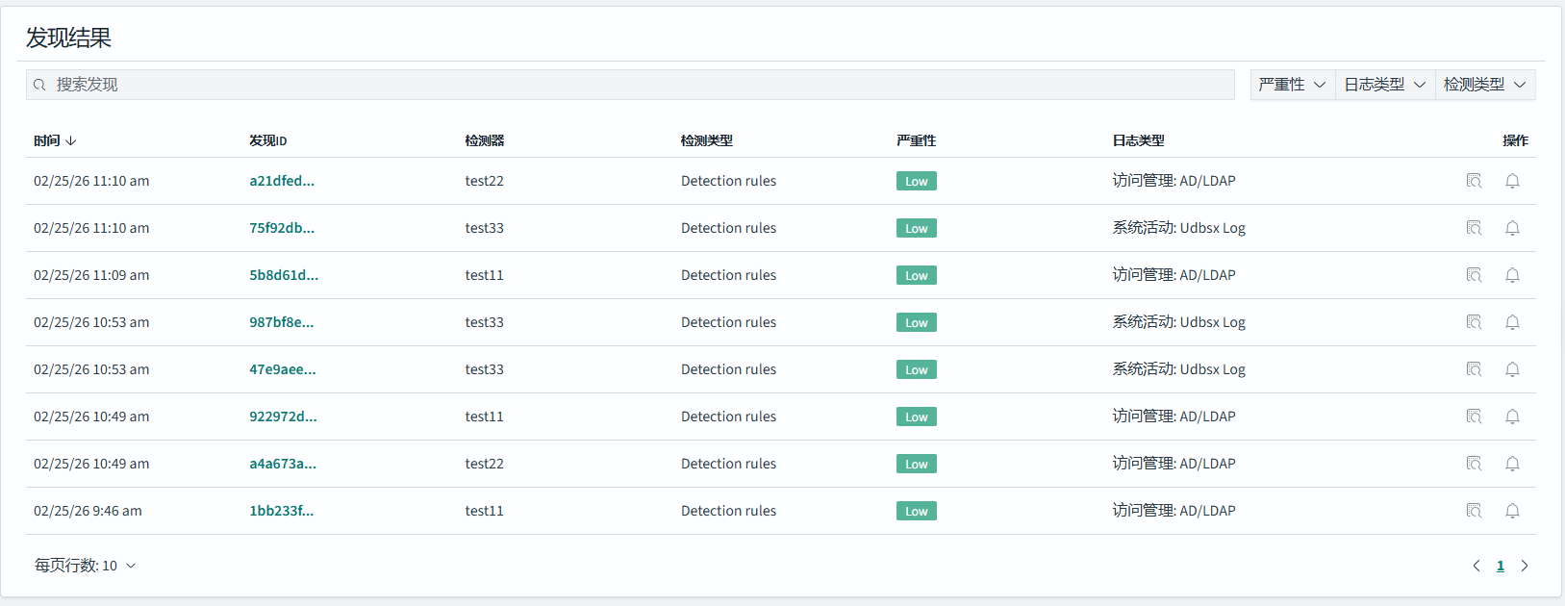Expand the 严重性 filter dropdown

tap(1292, 85)
